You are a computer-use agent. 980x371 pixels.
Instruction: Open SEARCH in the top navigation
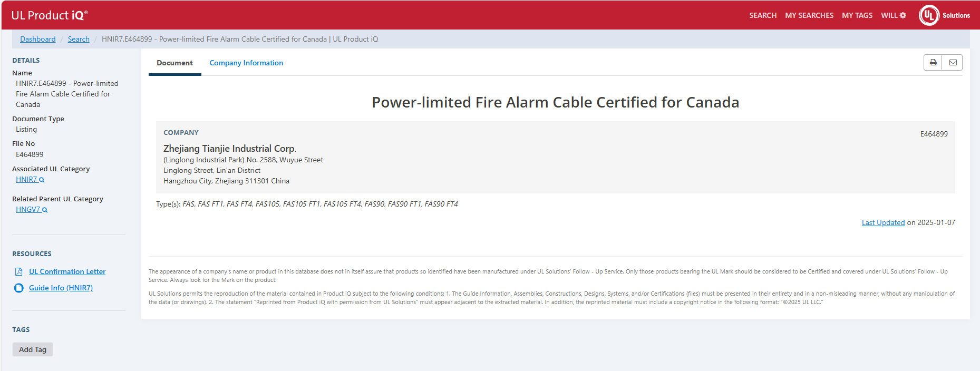click(x=762, y=15)
